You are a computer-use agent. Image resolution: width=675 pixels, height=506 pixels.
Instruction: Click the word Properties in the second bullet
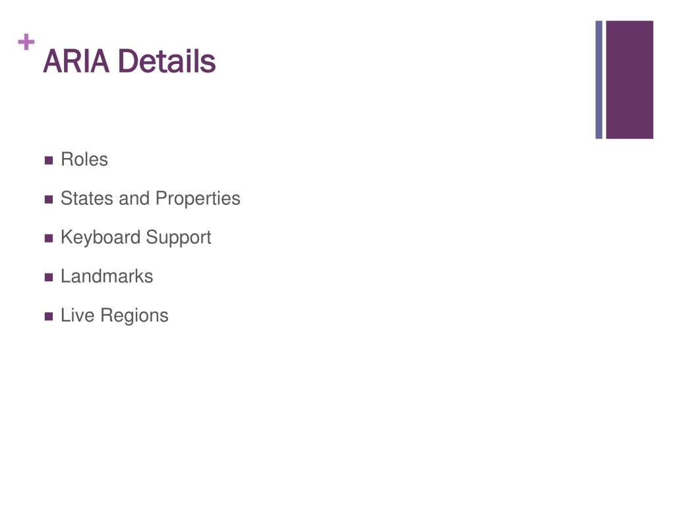(x=198, y=199)
